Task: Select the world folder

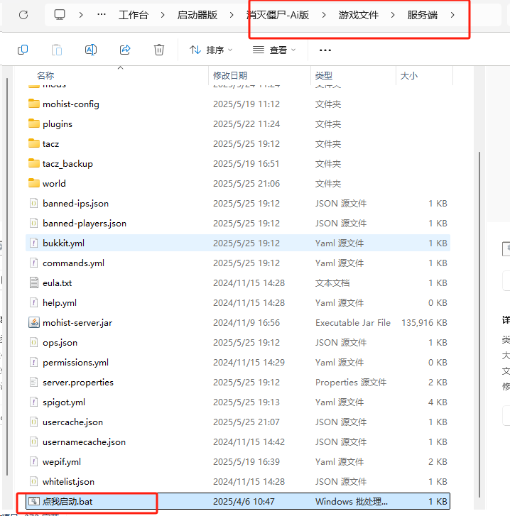Action: click(54, 183)
